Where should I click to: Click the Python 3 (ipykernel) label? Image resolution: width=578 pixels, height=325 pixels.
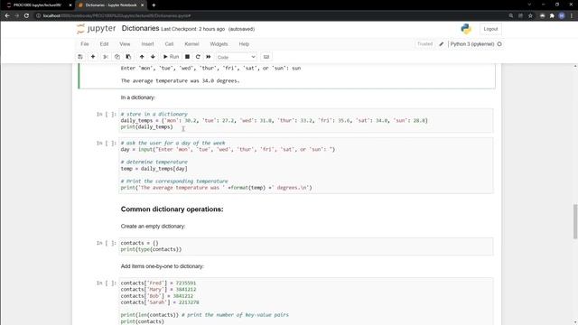click(471, 44)
